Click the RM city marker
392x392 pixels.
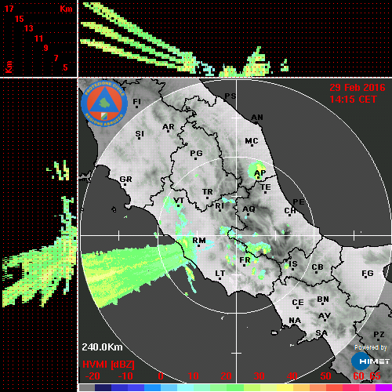point(199,246)
